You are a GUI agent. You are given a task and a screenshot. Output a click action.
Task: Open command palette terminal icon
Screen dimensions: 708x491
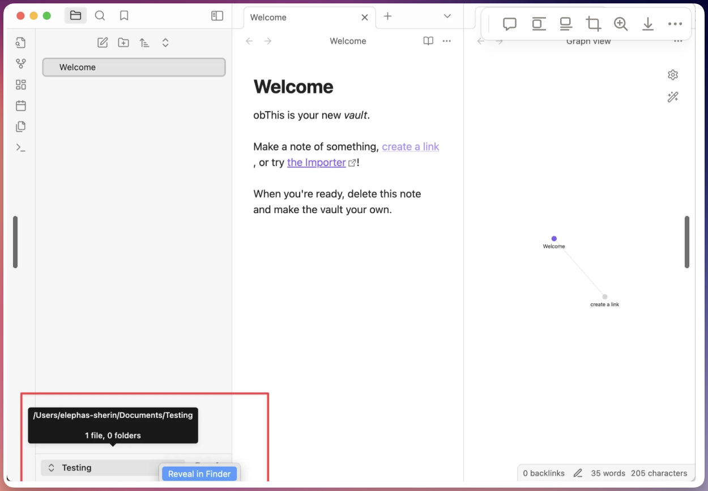[x=21, y=147]
